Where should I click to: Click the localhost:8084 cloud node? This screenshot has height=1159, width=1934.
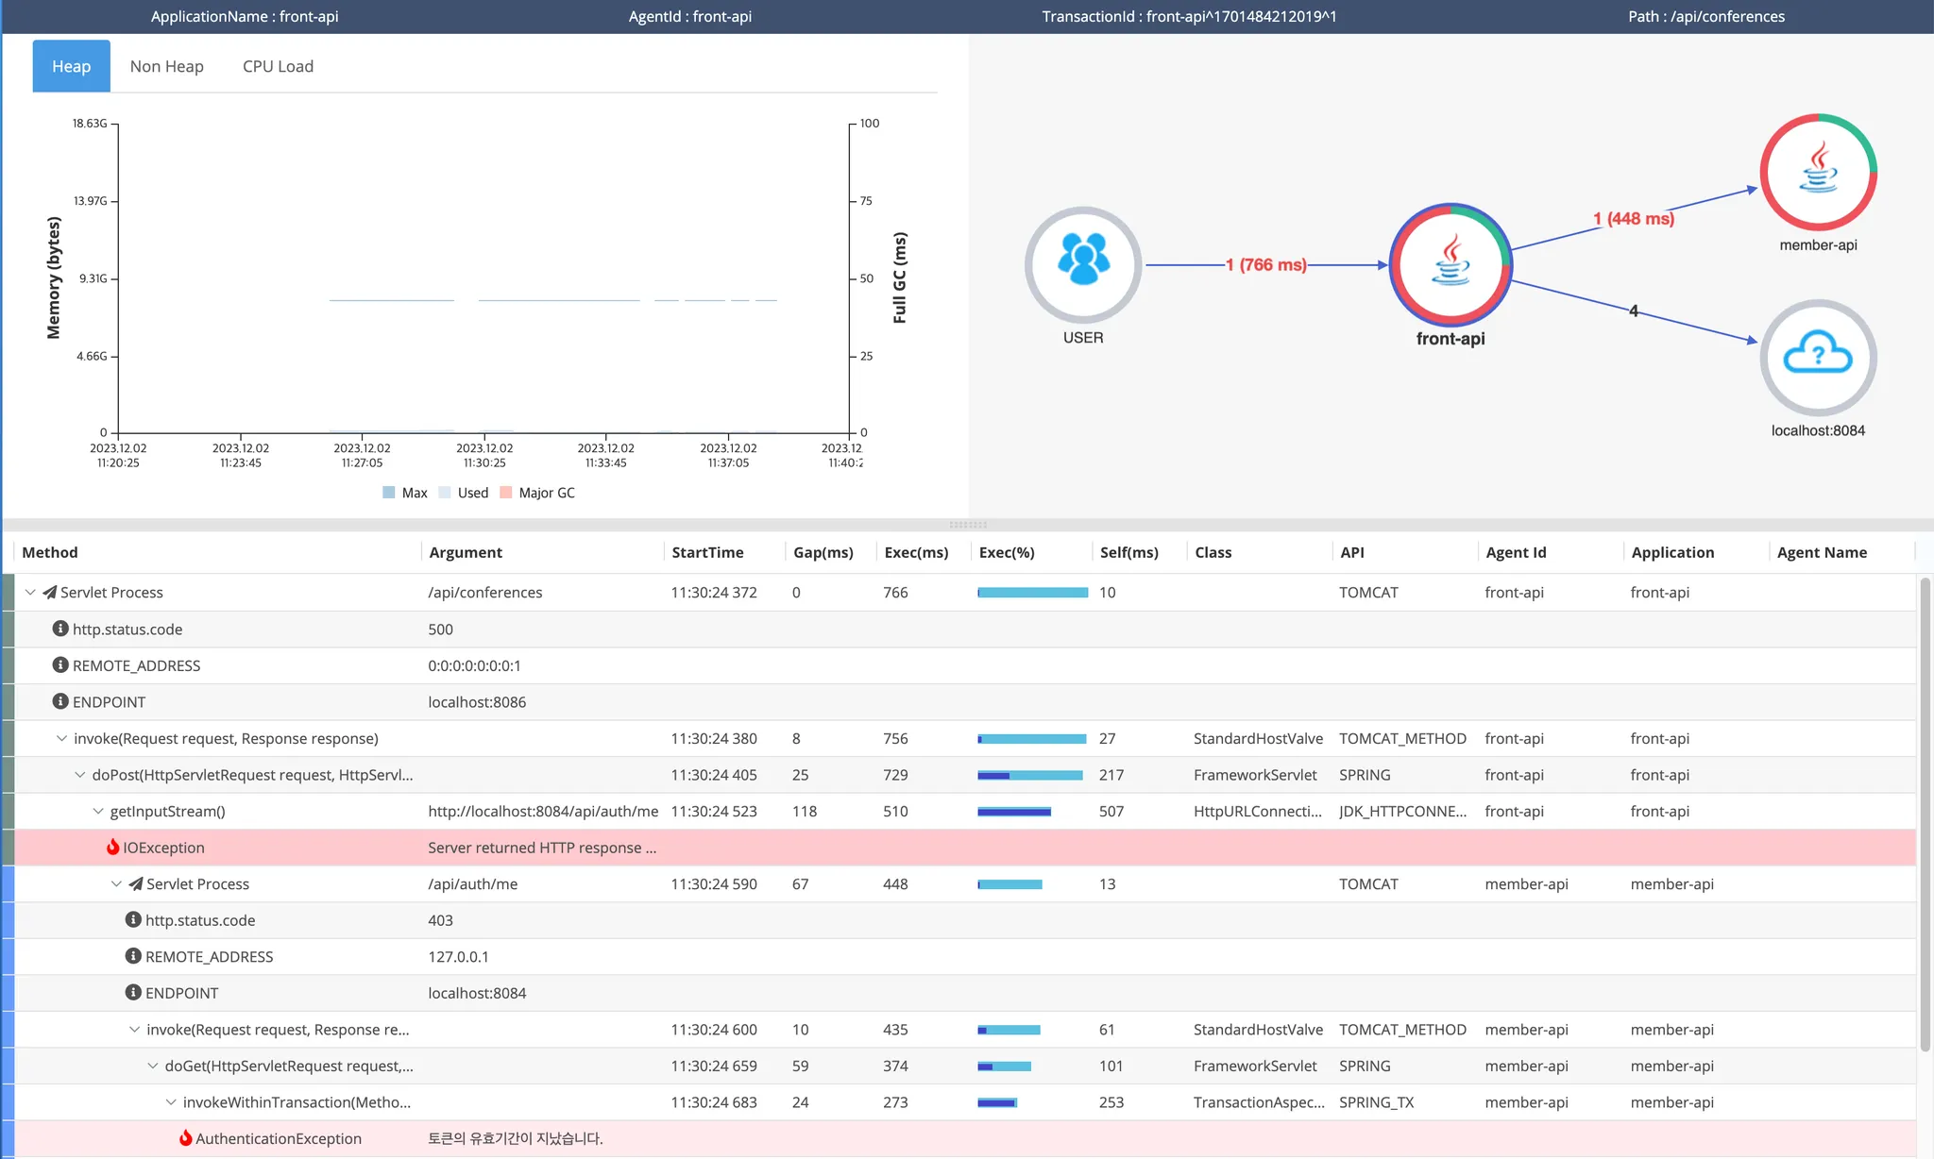(1818, 357)
